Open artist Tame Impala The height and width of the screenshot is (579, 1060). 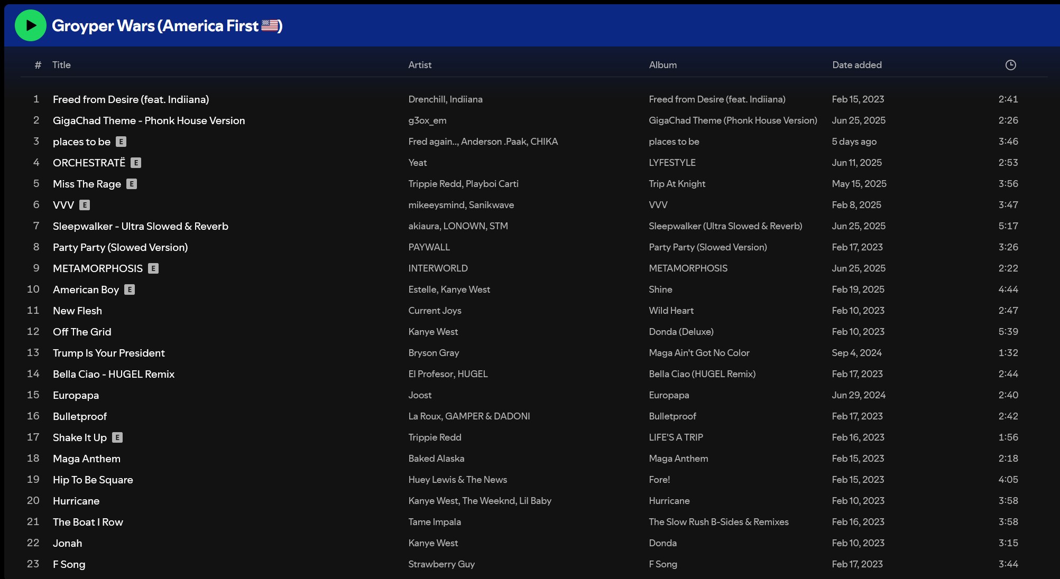click(x=435, y=522)
